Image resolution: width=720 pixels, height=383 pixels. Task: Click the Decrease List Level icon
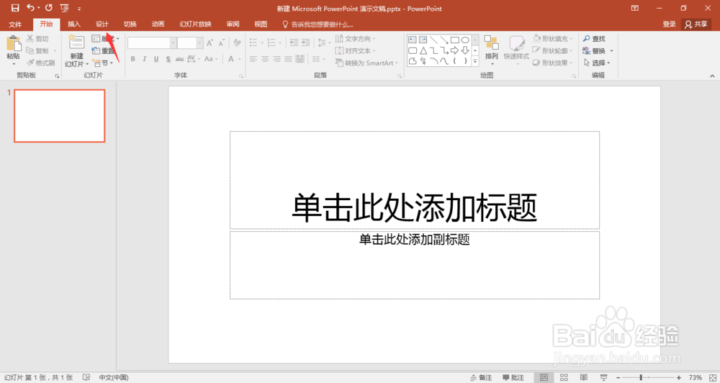(x=294, y=42)
